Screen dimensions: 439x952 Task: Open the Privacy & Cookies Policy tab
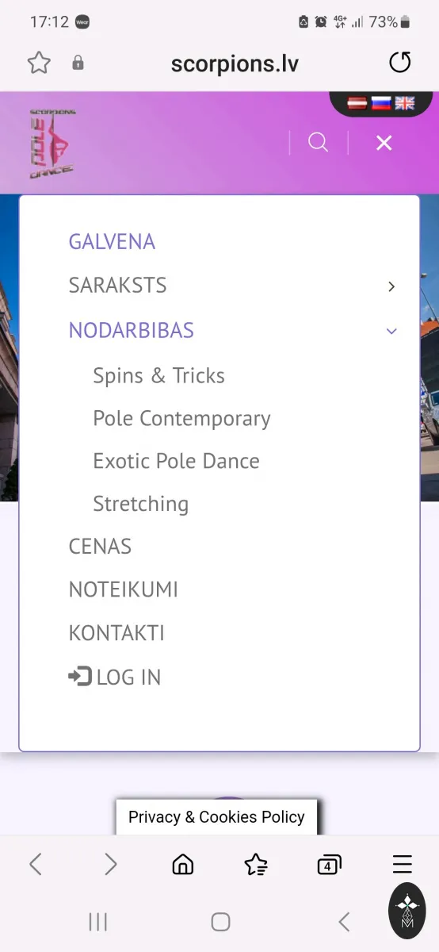tap(216, 817)
